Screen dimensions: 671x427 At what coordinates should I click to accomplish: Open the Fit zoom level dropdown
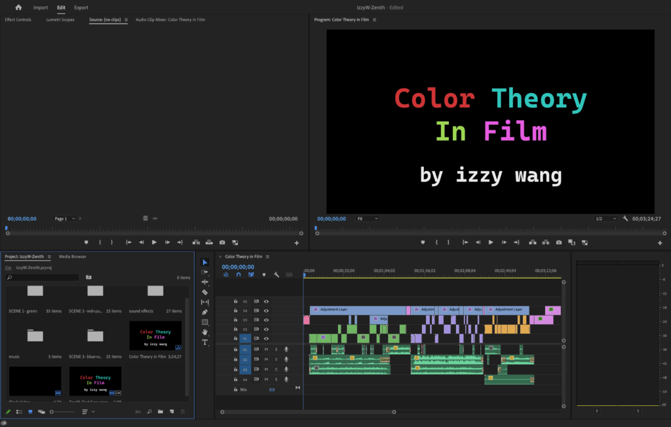368,219
